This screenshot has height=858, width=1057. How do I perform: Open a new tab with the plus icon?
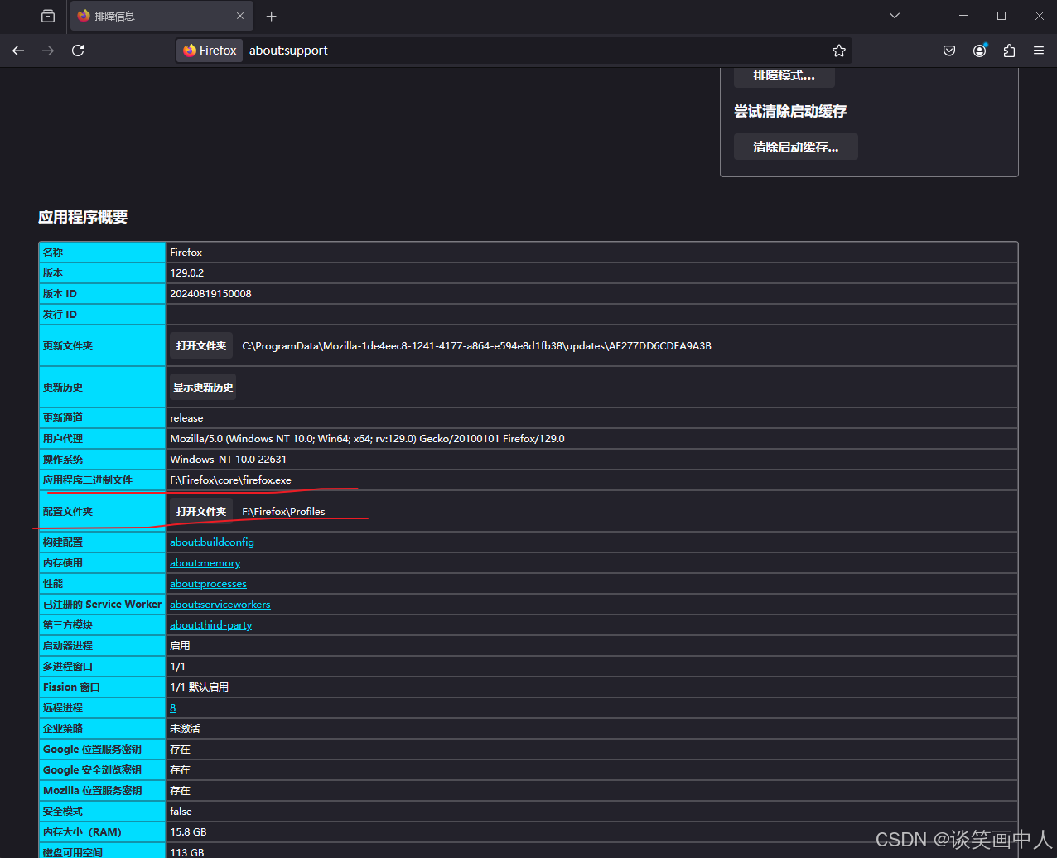[271, 16]
